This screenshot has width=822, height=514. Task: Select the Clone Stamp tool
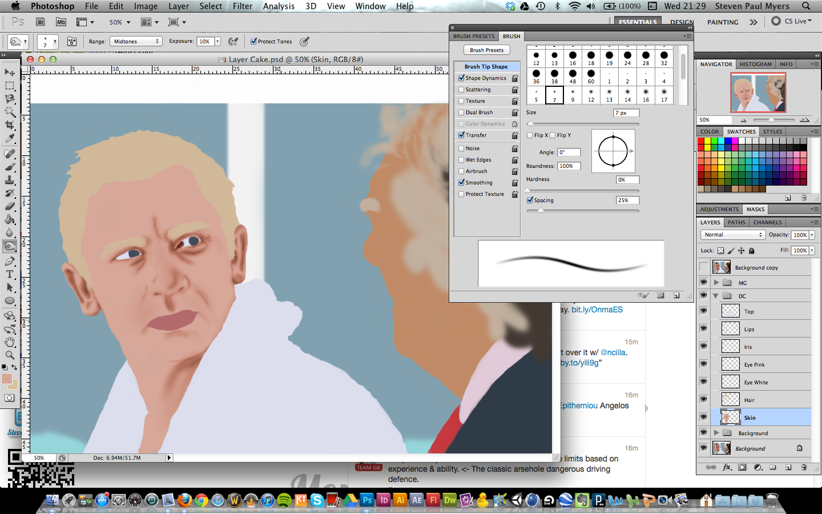[10, 180]
